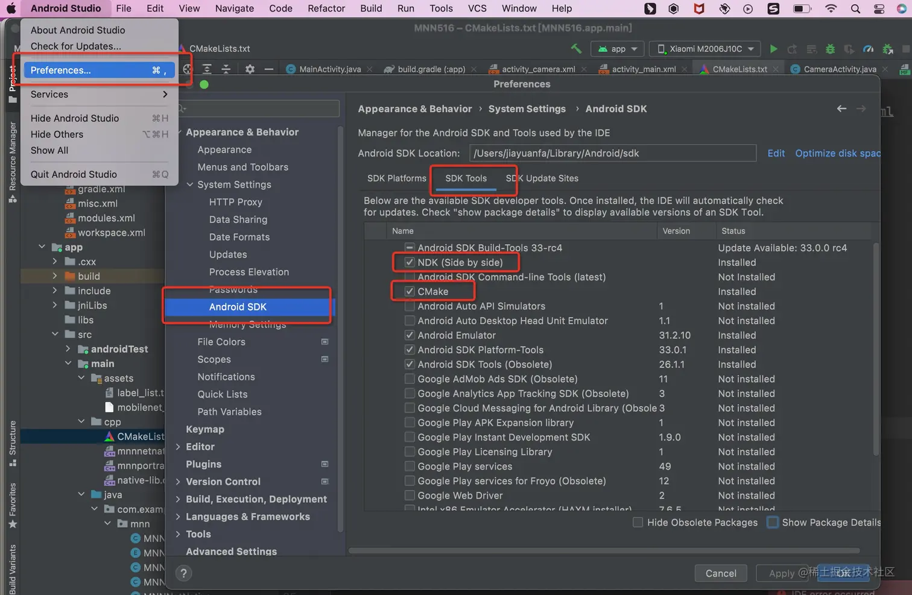Check Google Play services checkbox
The height and width of the screenshot is (595, 912).
pos(410,467)
